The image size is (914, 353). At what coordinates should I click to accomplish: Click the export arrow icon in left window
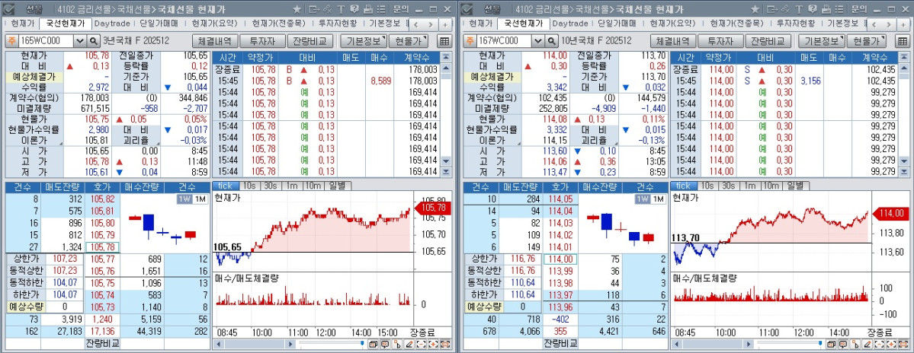[313, 9]
